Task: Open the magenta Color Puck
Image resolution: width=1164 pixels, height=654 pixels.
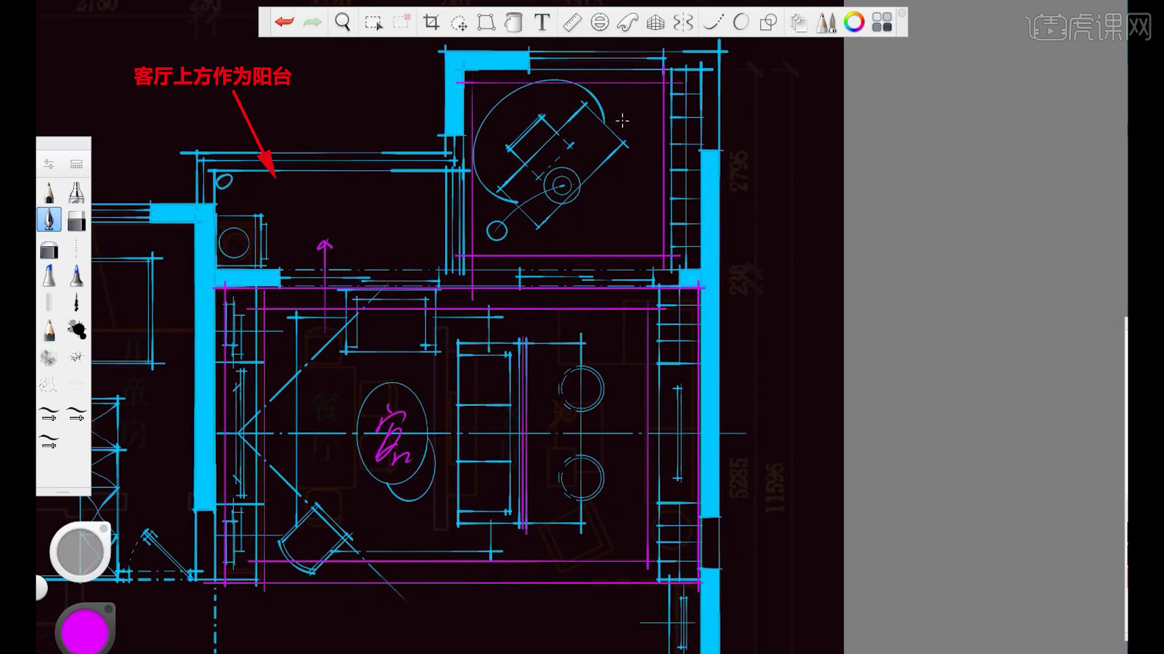Action: pos(85,630)
